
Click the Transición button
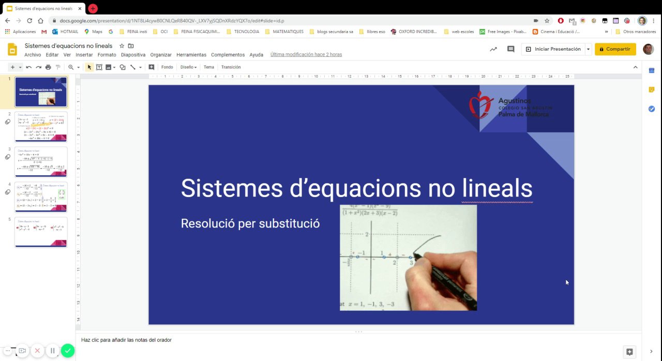[231, 67]
